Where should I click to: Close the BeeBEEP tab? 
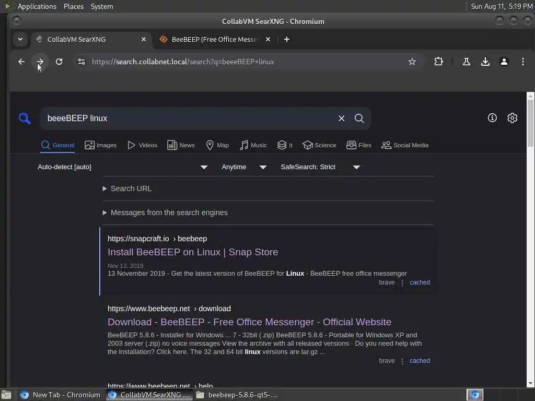[268, 39]
